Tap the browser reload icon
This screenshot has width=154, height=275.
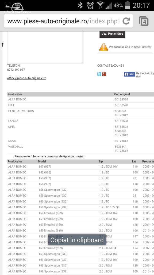[x=126, y=21]
